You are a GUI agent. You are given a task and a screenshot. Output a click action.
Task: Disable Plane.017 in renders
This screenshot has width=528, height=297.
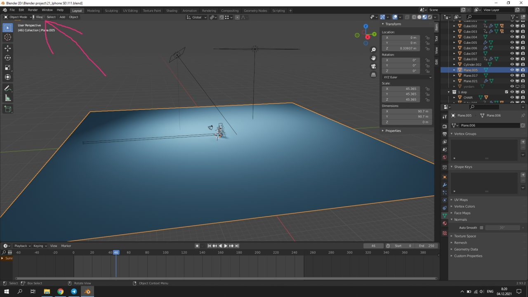click(x=523, y=75)
